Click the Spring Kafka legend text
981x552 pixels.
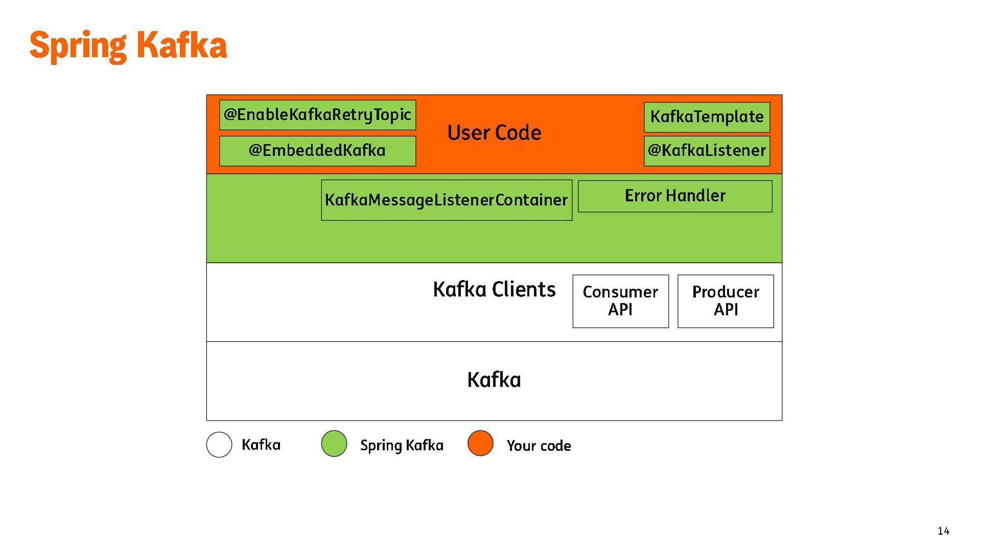[402, 445]
